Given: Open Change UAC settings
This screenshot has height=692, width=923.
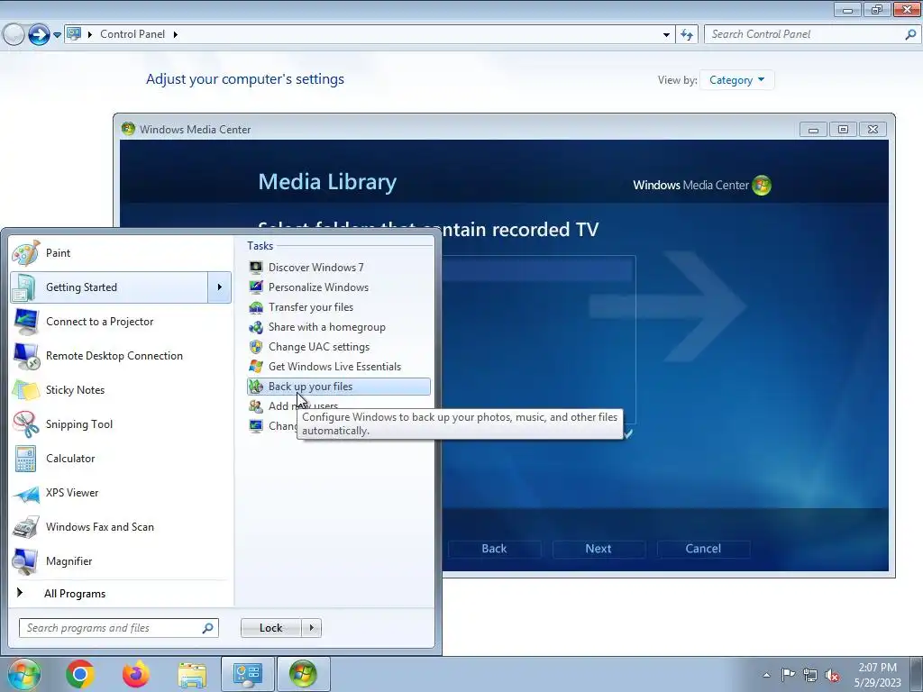Looking at the screenshot, I should 339,347.
